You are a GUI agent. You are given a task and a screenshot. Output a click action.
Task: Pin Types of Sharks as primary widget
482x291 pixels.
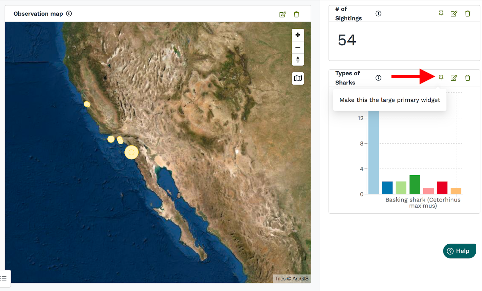[x=441, y=78]
